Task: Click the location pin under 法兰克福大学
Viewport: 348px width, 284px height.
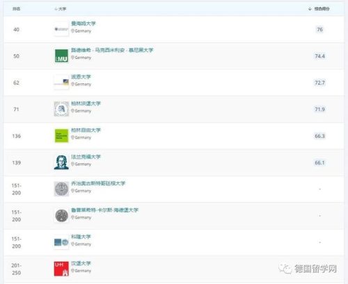Action: coord(72,164)
